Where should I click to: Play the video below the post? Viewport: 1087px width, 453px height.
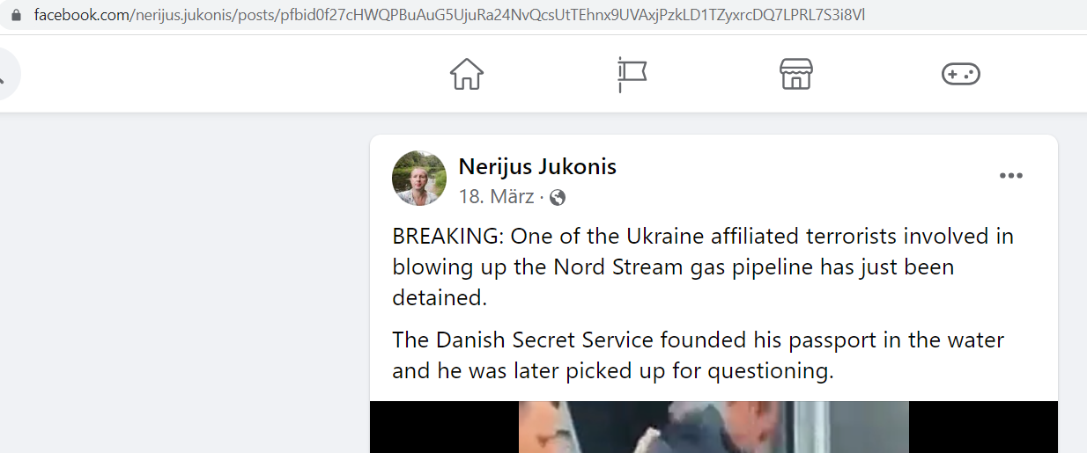click(714, 427)
